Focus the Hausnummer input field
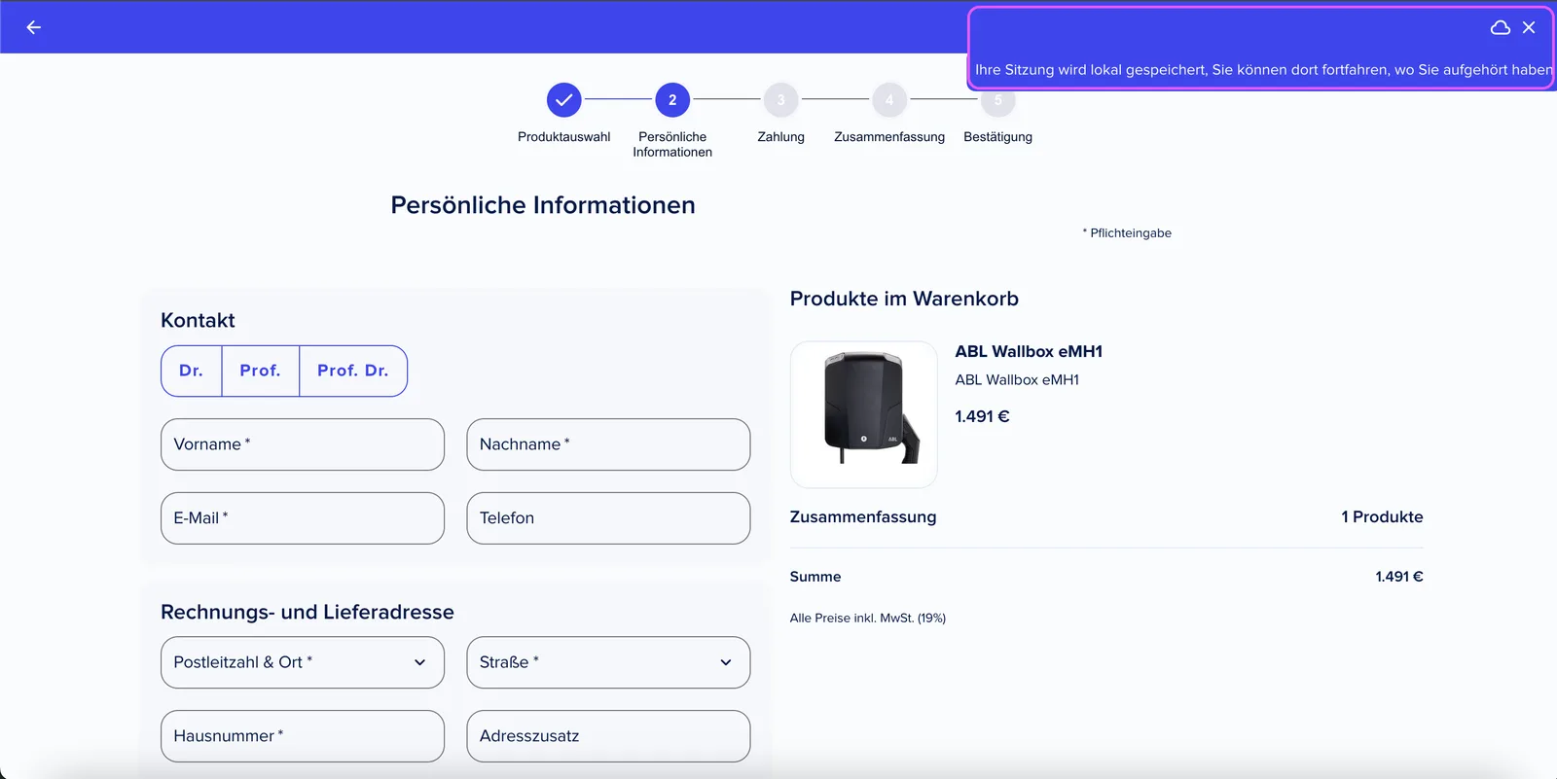 click(x=303, y=736)
